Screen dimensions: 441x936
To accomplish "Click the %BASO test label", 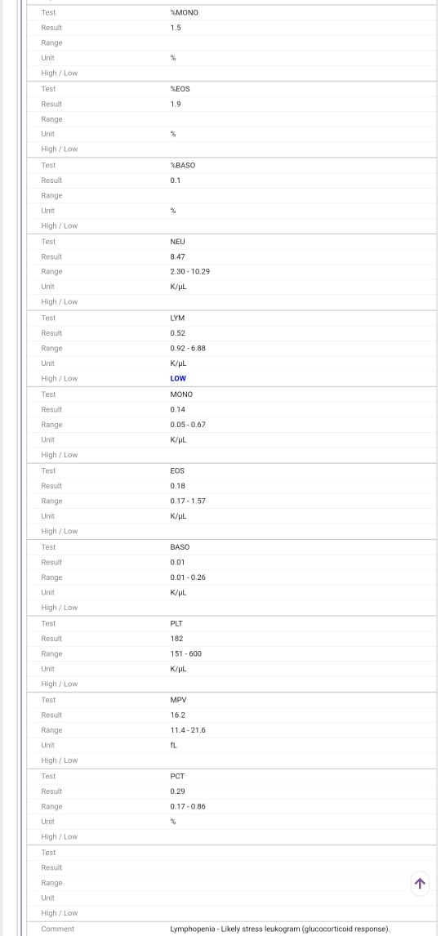I will [183, 165].
